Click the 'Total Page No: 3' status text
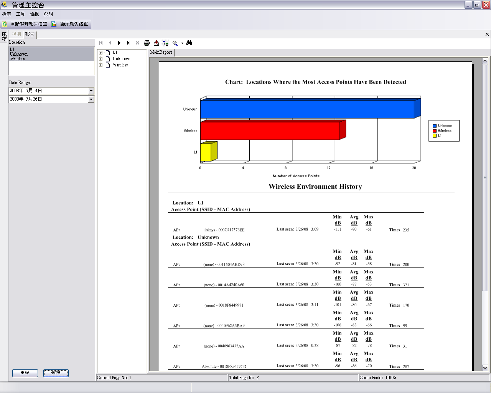Viewport: 491px width, 393px height. pyautogui.click(x=244, y=378)
